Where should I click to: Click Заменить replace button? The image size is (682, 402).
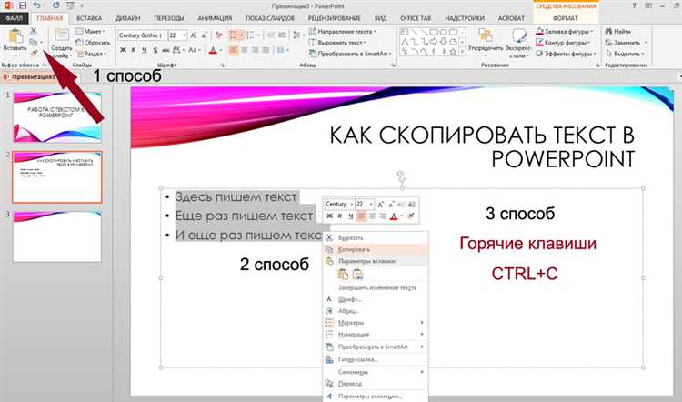627,43
